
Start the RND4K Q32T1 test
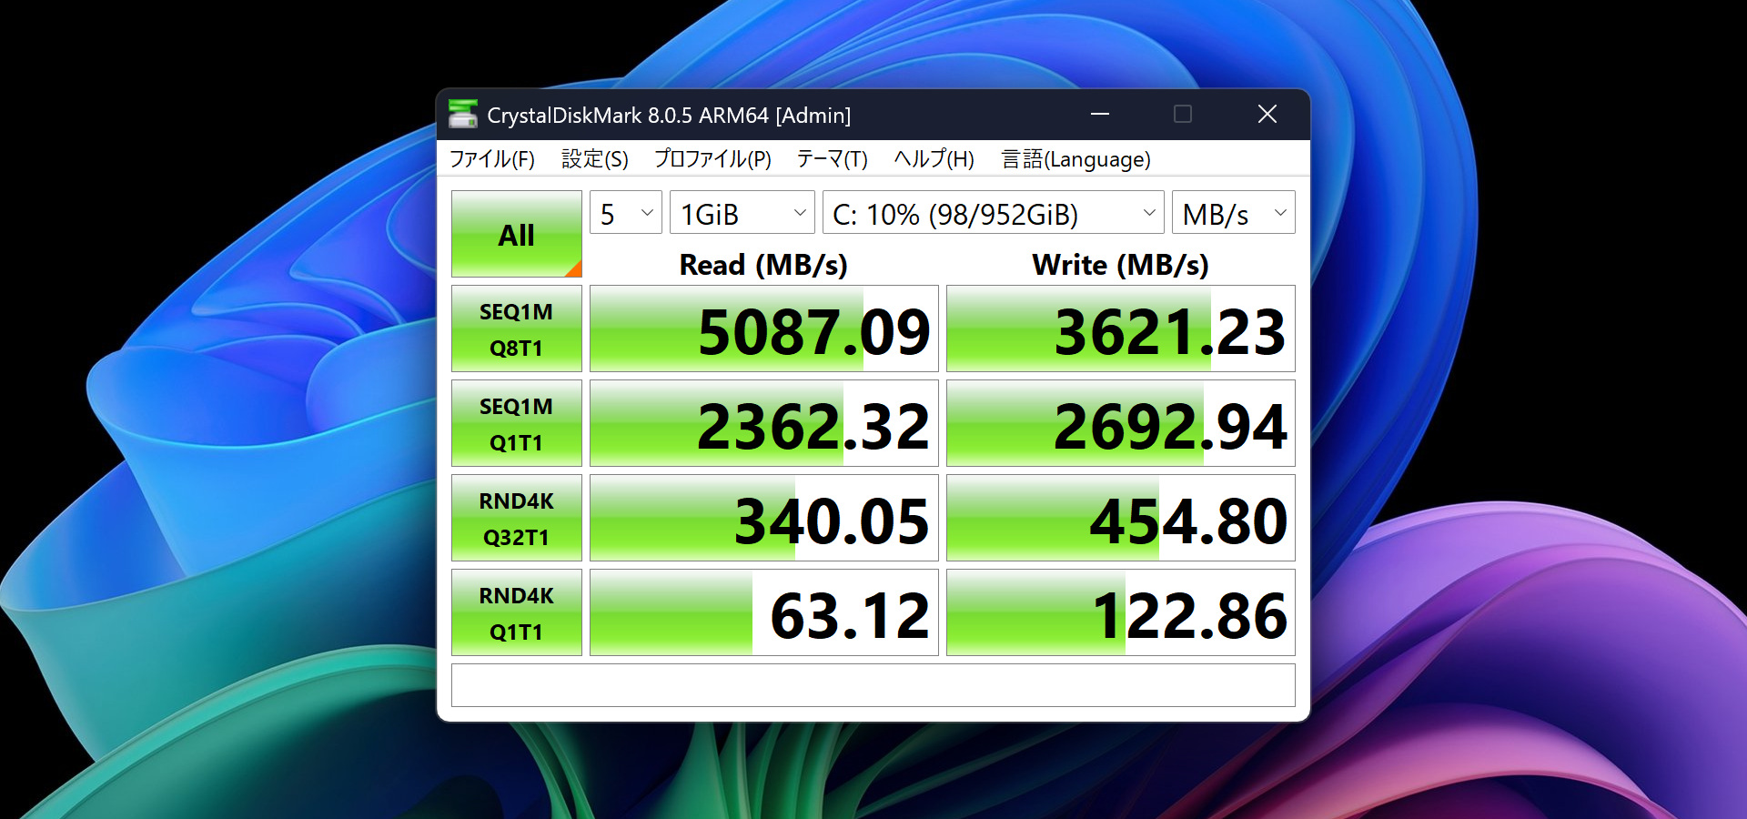[517, 518]
